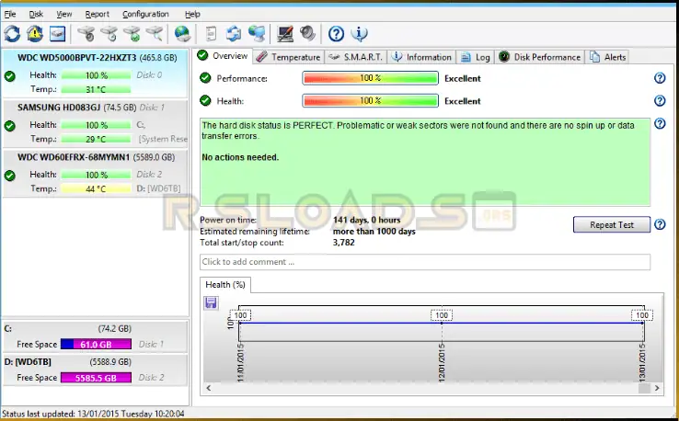Image resolution: width=679 pixels, height=421 pixels.
Task: Click the speaker sound icon in toolbar
Action: pyautogui.click(x=306, y=34)
